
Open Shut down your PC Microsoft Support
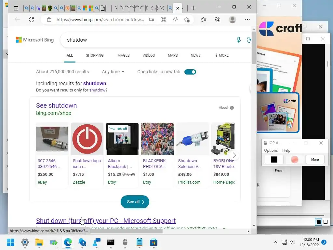coord(106,221)
